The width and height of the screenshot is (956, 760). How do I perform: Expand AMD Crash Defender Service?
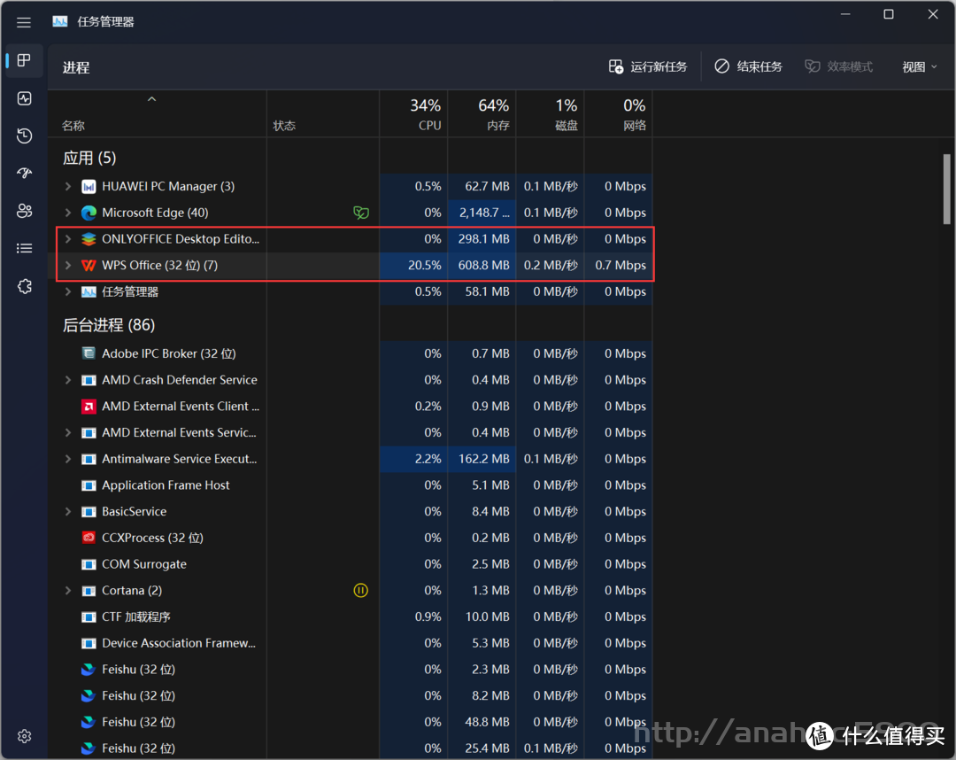tap(67, 380)
